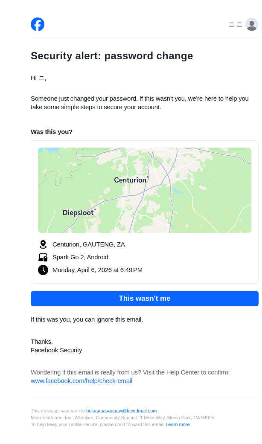The image size is (262, 444).
Task: Click the Centurion label on the map
Action: (x=130, y=180)
